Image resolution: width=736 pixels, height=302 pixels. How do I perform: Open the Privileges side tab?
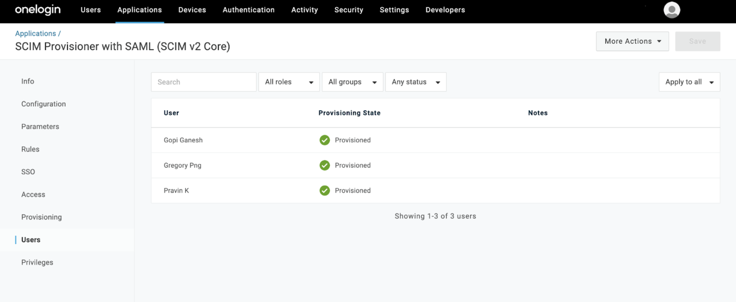tap(37, 262)
